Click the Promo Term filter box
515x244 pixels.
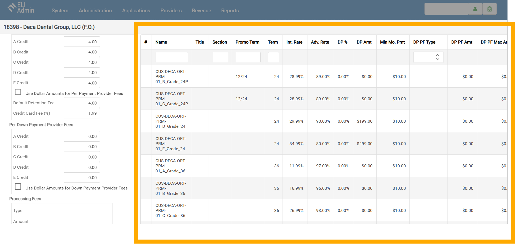click(x=248, y=57)
